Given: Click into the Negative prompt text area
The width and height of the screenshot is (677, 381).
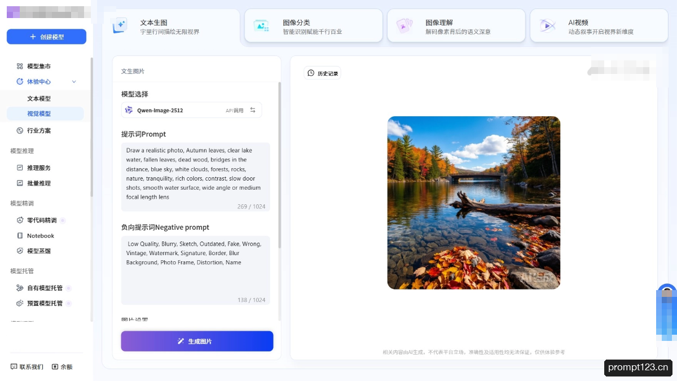Looking at the screenshot, I should coord(196,270).
